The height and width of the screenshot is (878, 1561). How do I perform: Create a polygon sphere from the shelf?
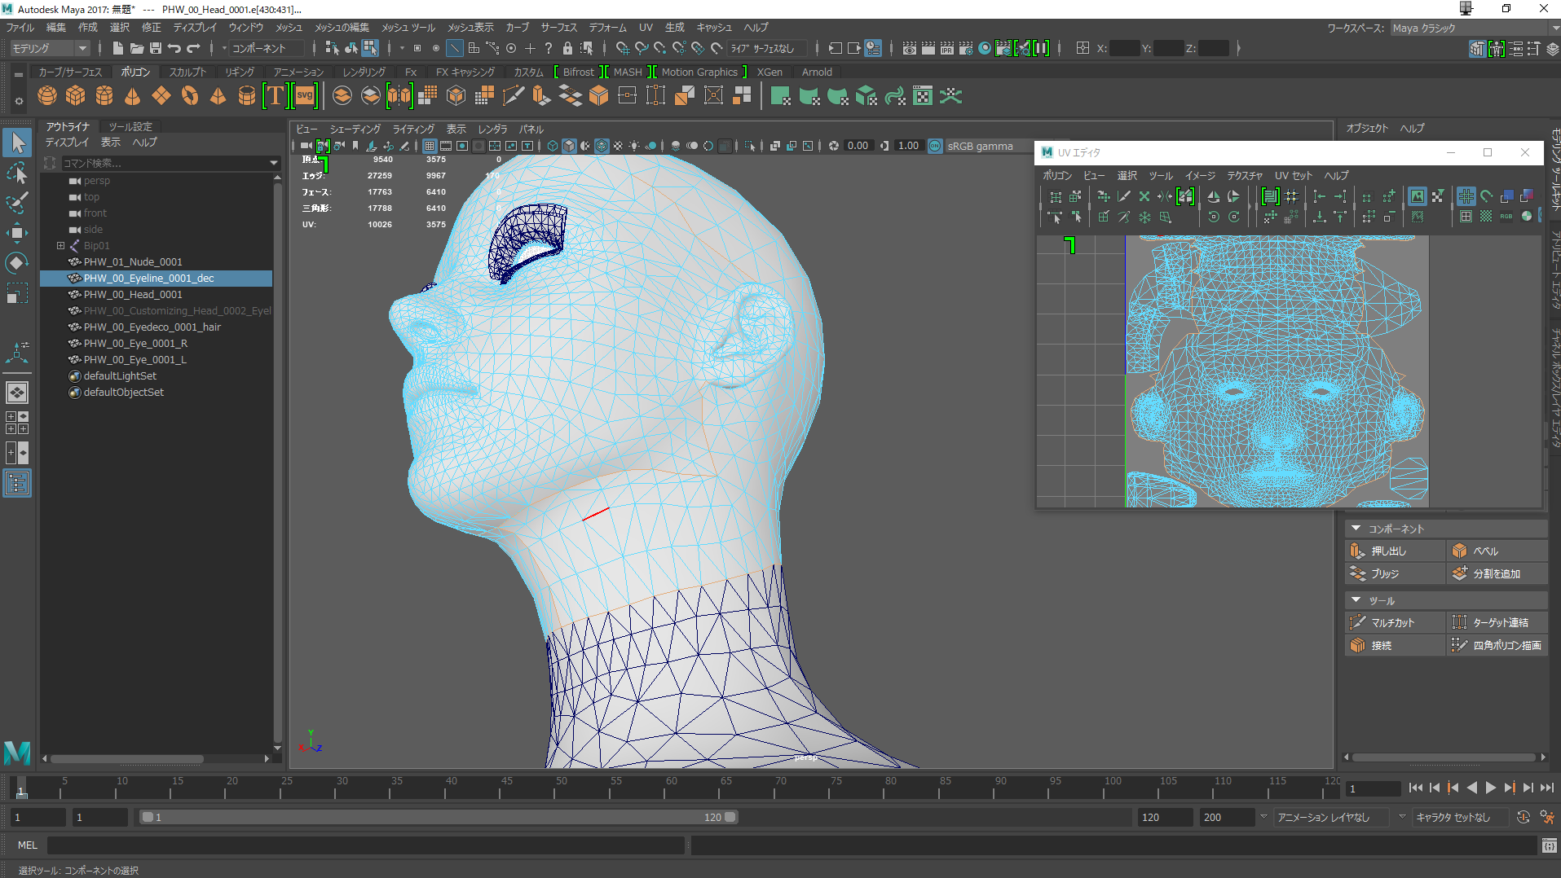47,96
